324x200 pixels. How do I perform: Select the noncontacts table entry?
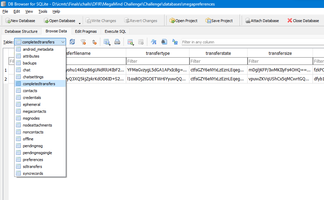click(40, 132)
